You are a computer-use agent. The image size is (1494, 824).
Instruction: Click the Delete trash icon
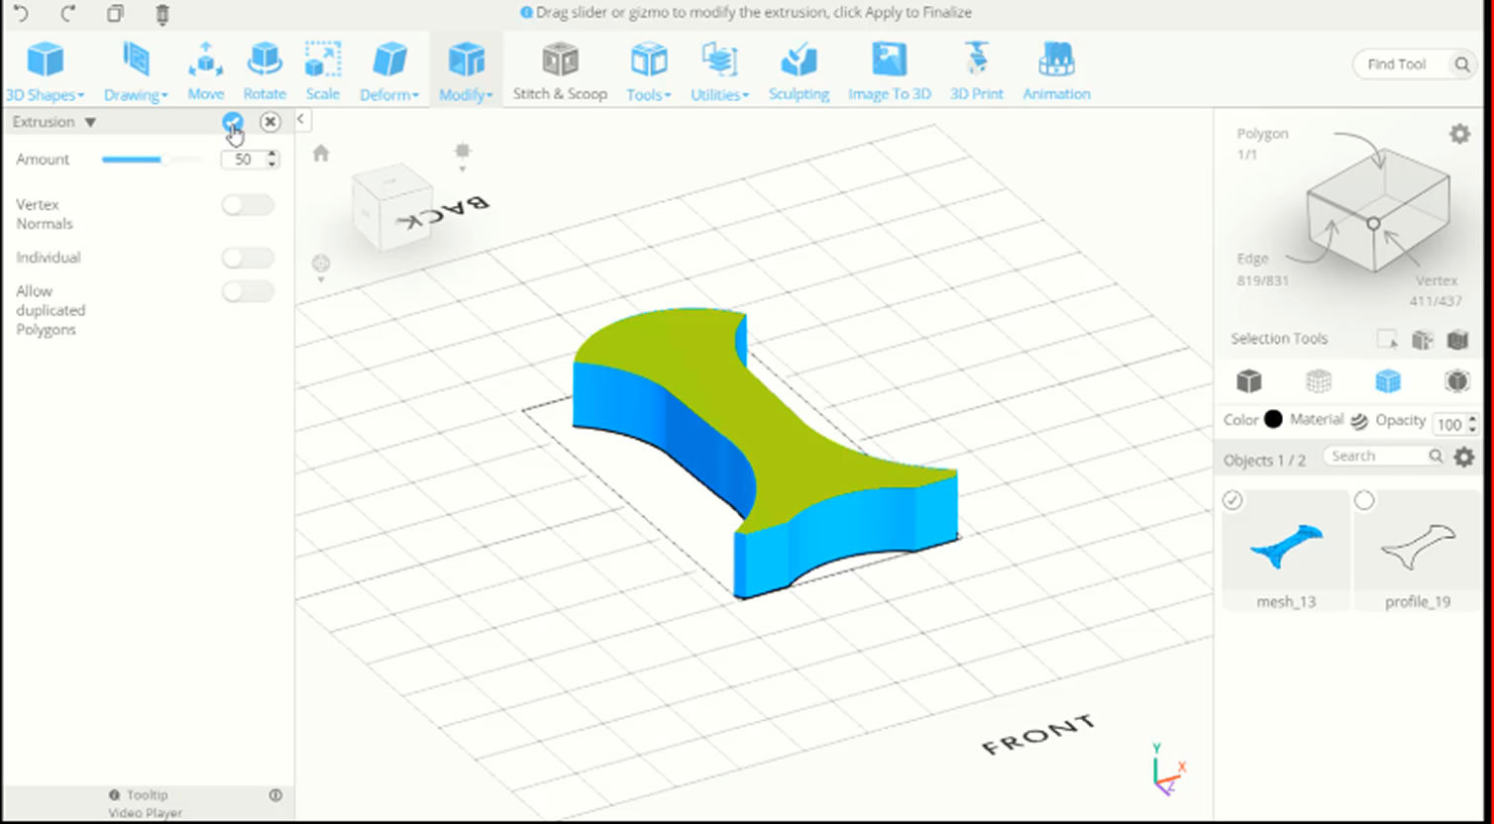point(162,14)
